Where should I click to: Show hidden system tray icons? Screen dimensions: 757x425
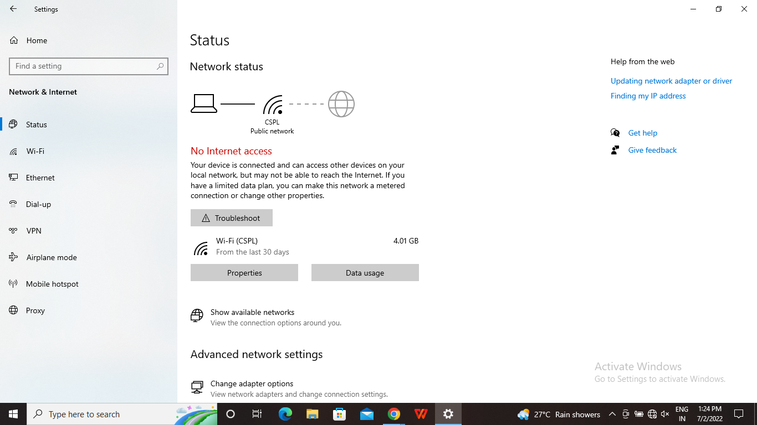tap(612, 414)
